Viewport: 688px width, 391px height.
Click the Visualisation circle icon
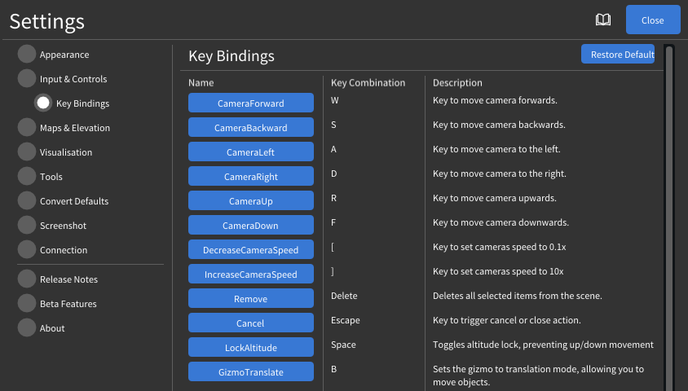point(27,152)
